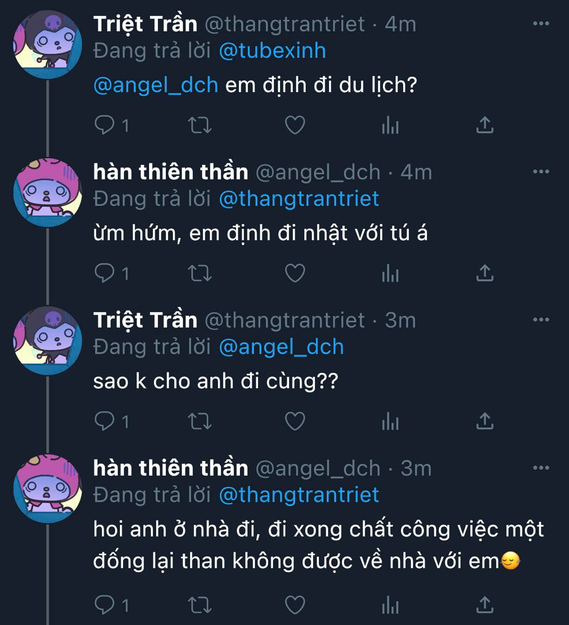
Task: Open more options for 'ừm hứm' tweet
Action: [541, 171]
